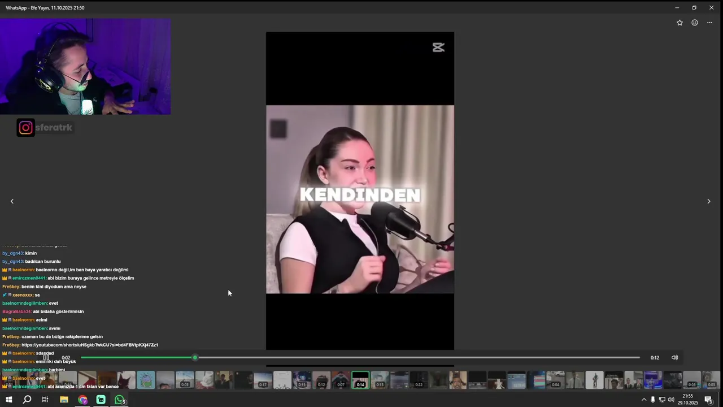Open network settings from the tray icon
The image size is (723, 407).
tap(662, 400)
